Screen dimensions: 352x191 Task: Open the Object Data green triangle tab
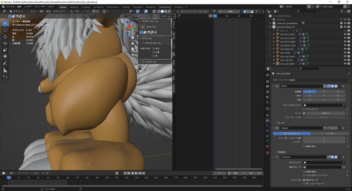click(x=267, y=141)
